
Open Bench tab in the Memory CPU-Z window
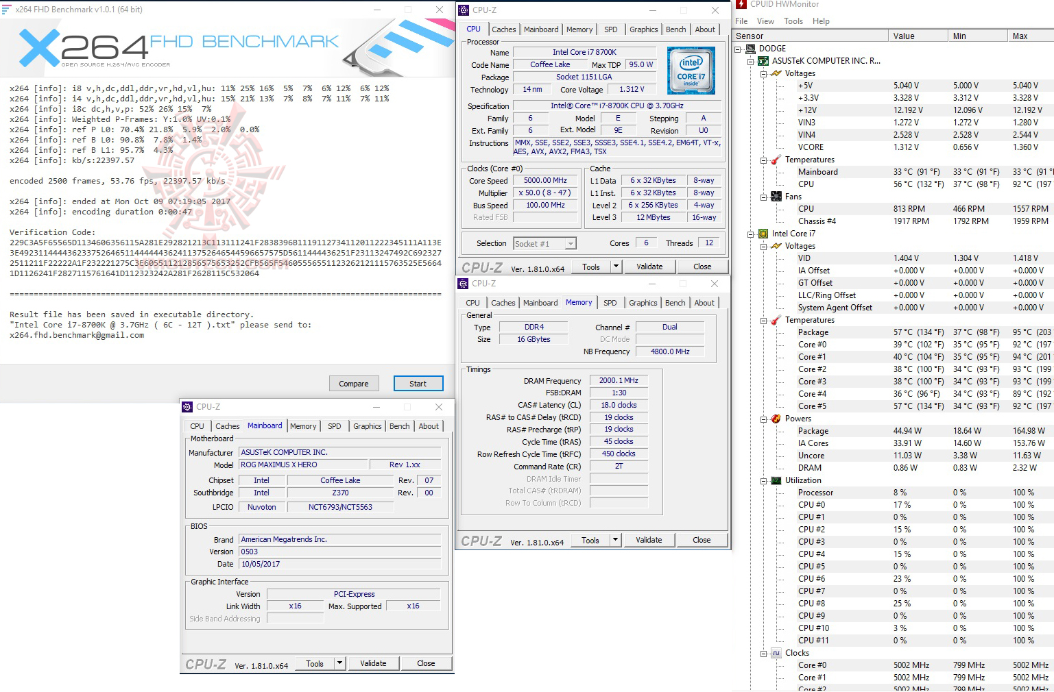point(675,303)
